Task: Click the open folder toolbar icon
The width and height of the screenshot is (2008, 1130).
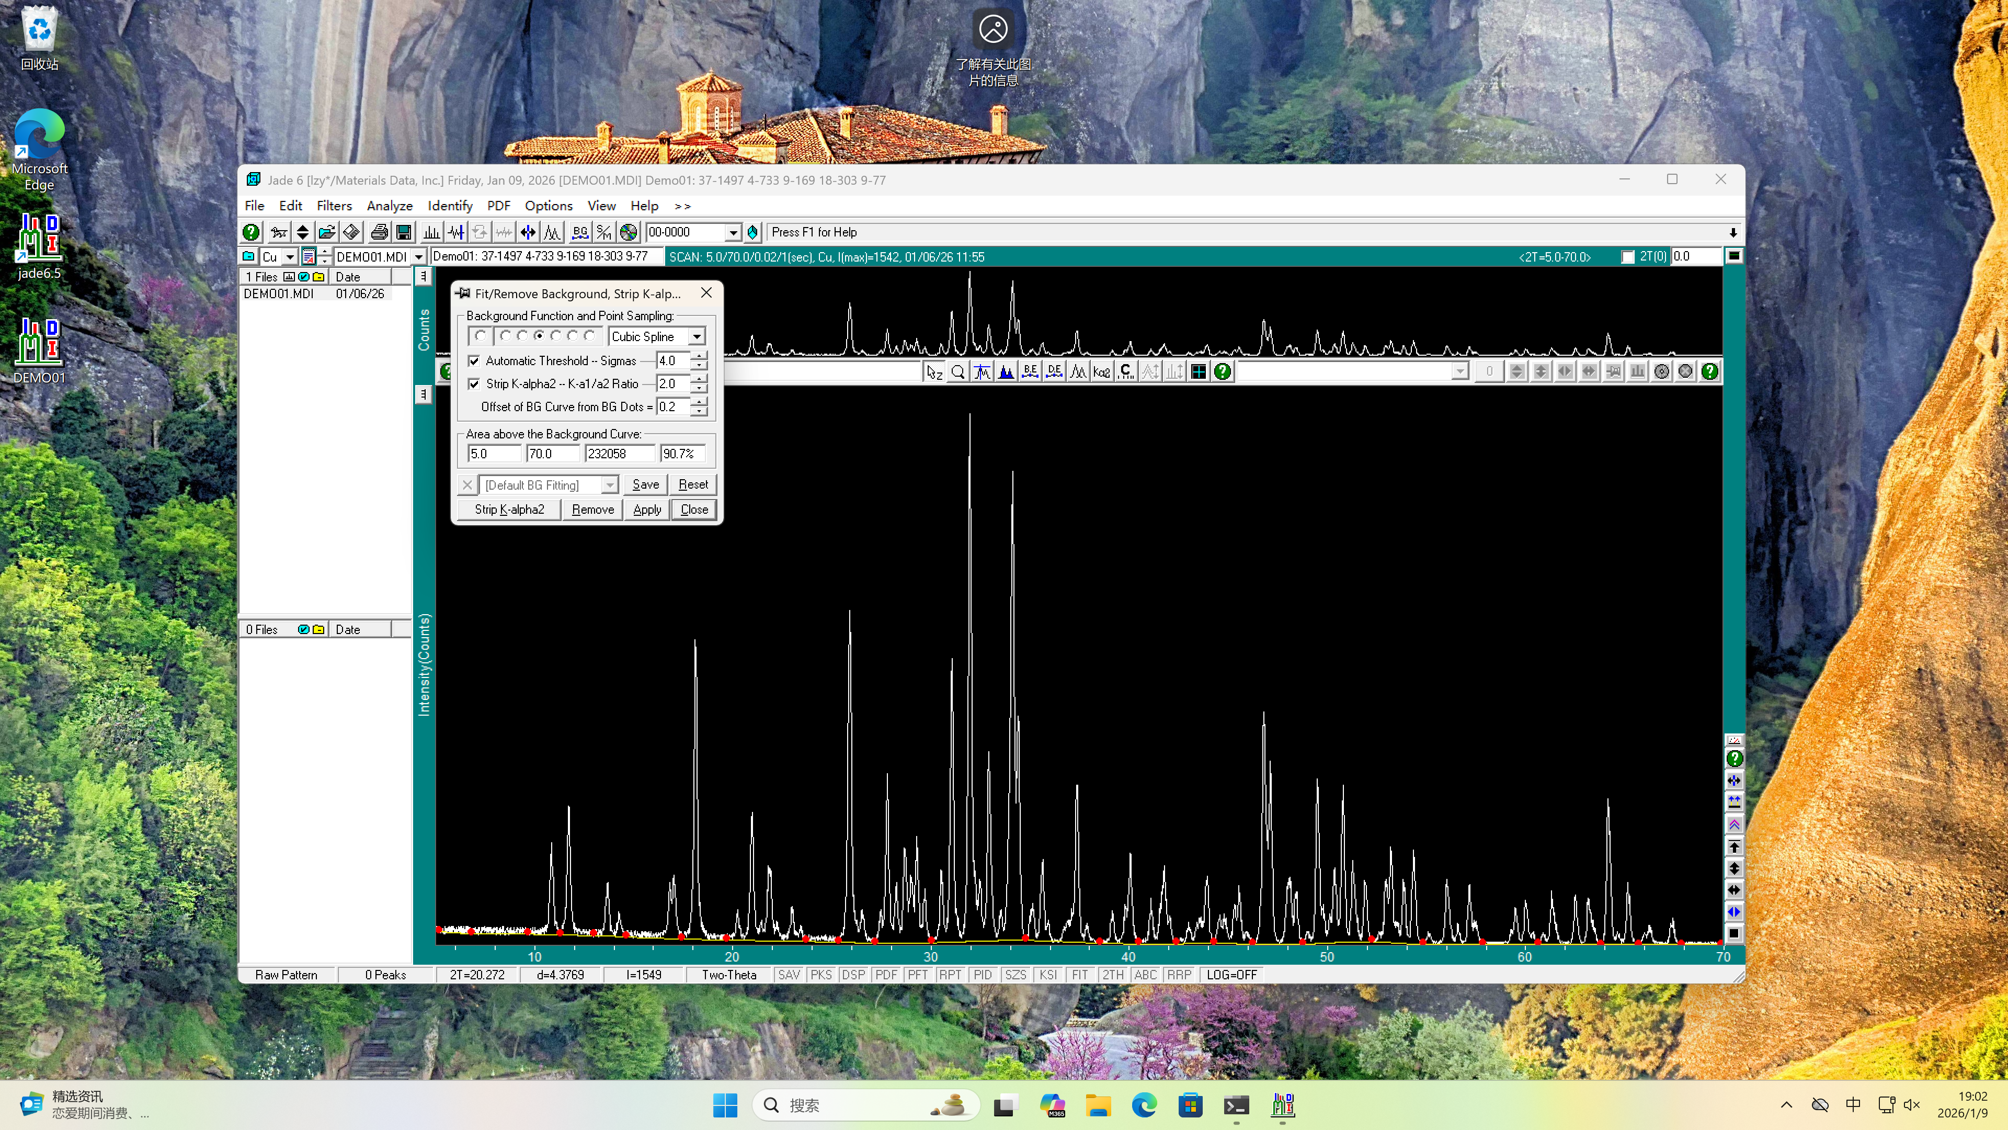Action: pos(327,232)
